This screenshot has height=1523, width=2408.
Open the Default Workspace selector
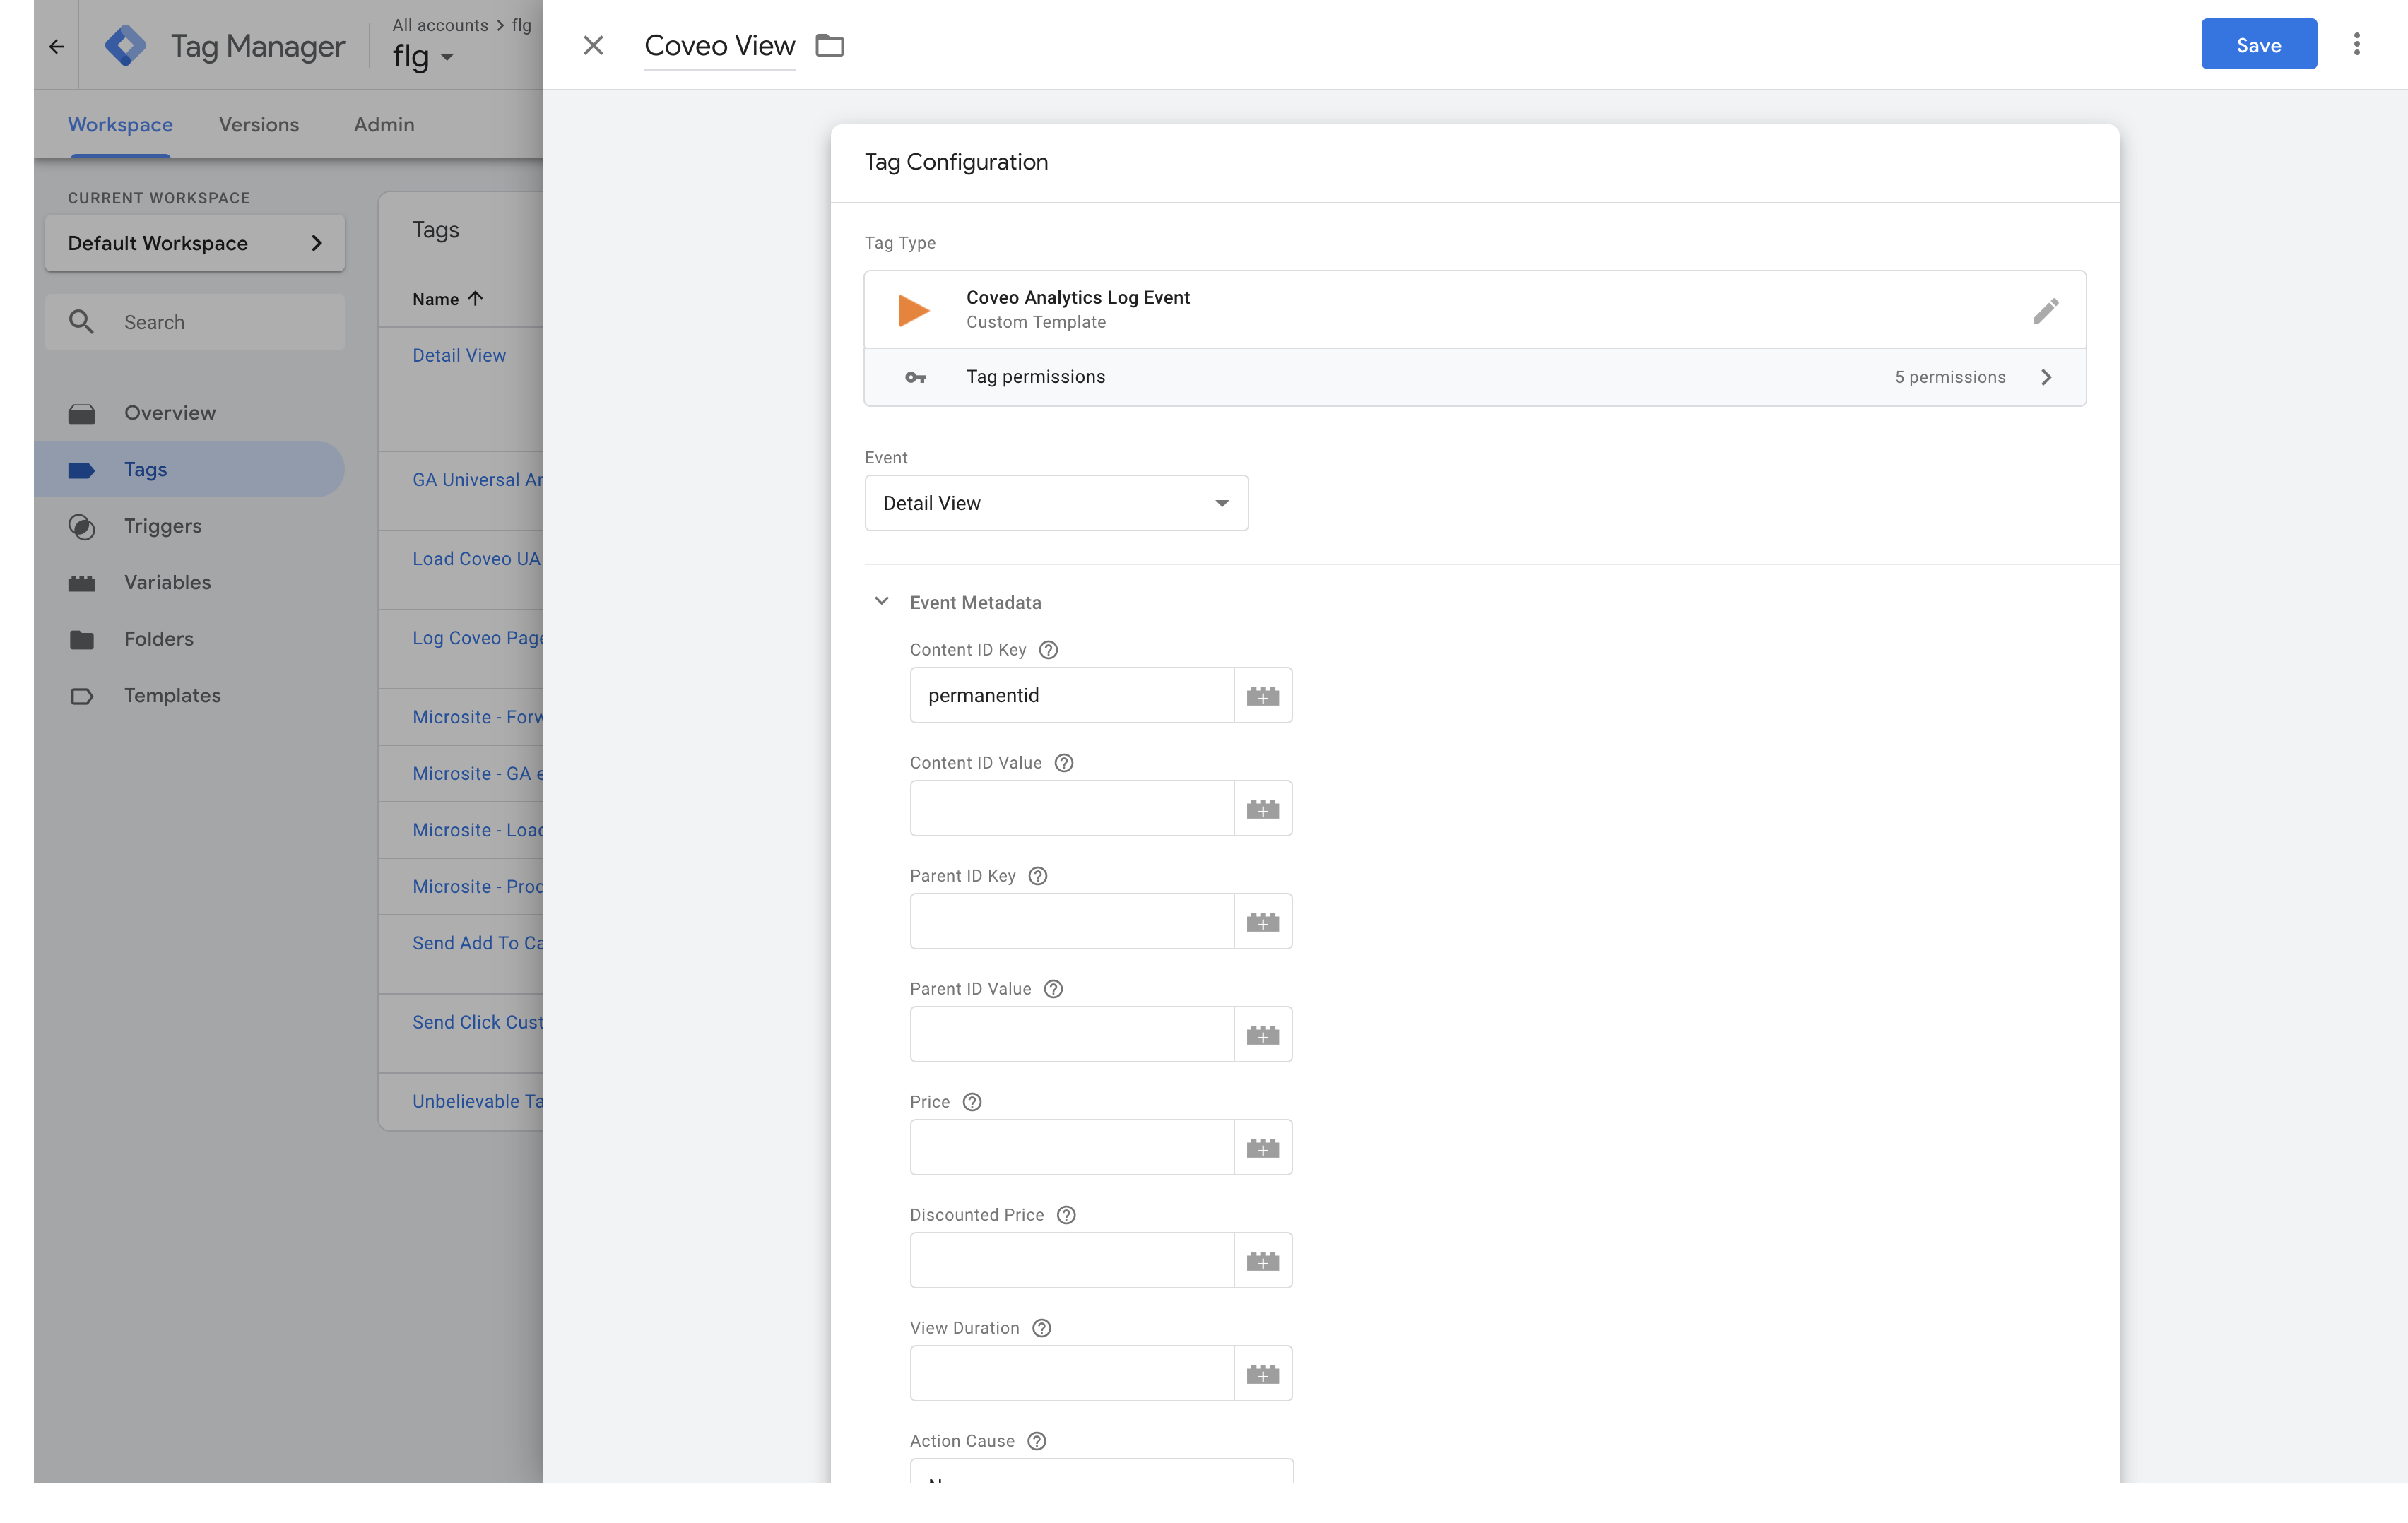[195, 243]
